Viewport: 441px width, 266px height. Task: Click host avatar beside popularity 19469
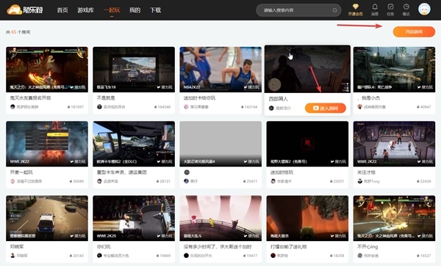point(99,255)
